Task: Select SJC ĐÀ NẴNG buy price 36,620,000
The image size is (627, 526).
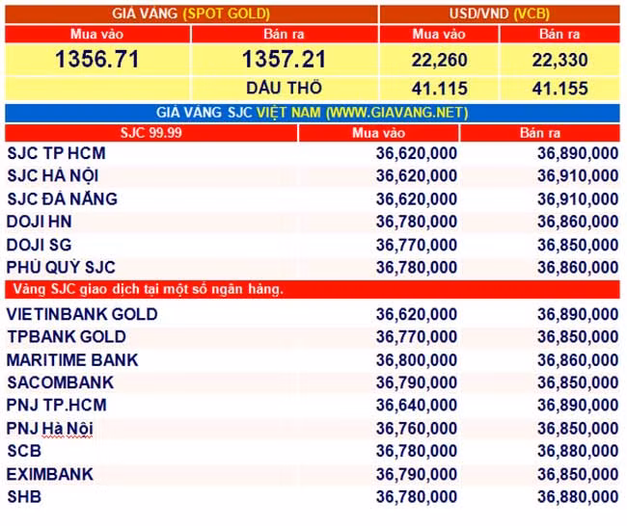Action: 417,198
